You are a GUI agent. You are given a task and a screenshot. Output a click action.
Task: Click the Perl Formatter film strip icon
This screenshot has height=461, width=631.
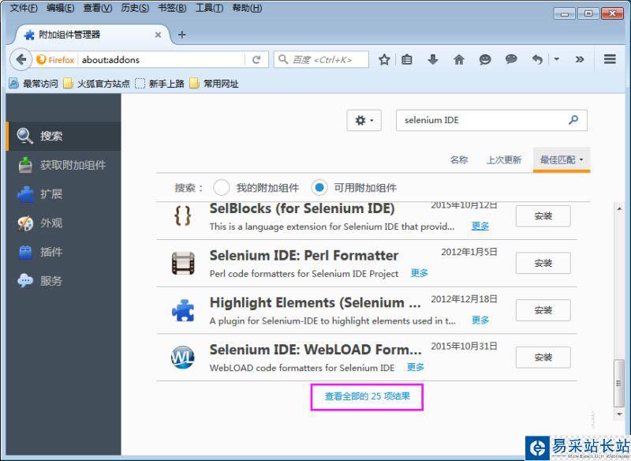(x=183, y=264)
